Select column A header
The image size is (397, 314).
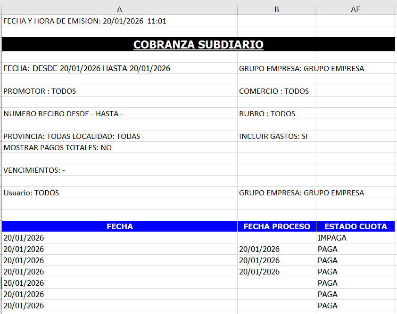tap(119, 9)
